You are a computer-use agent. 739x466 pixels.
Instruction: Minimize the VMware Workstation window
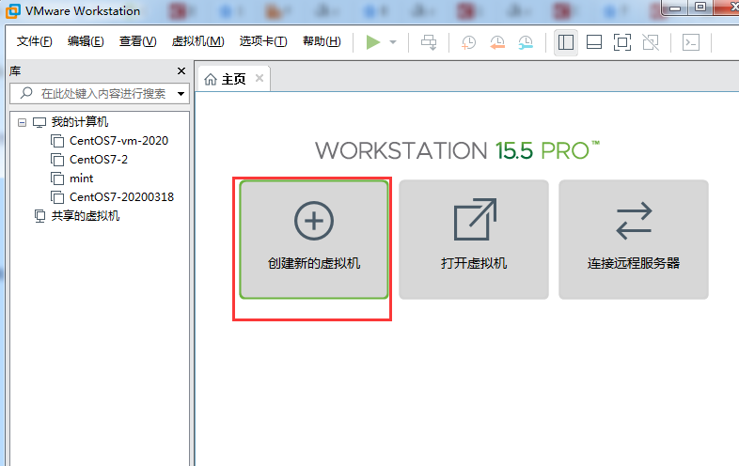point(675,8)
